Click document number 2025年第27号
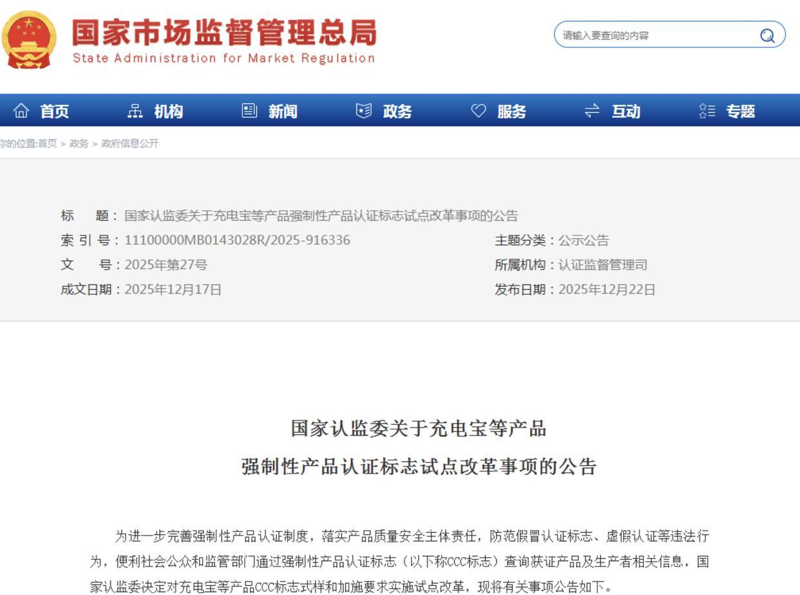Viewport: 800px width, 595px height. coord(166,265)
